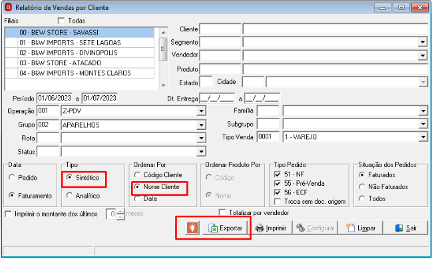Click the Configurar gears icon
The image size is (432, 259).
coord(301,228)
